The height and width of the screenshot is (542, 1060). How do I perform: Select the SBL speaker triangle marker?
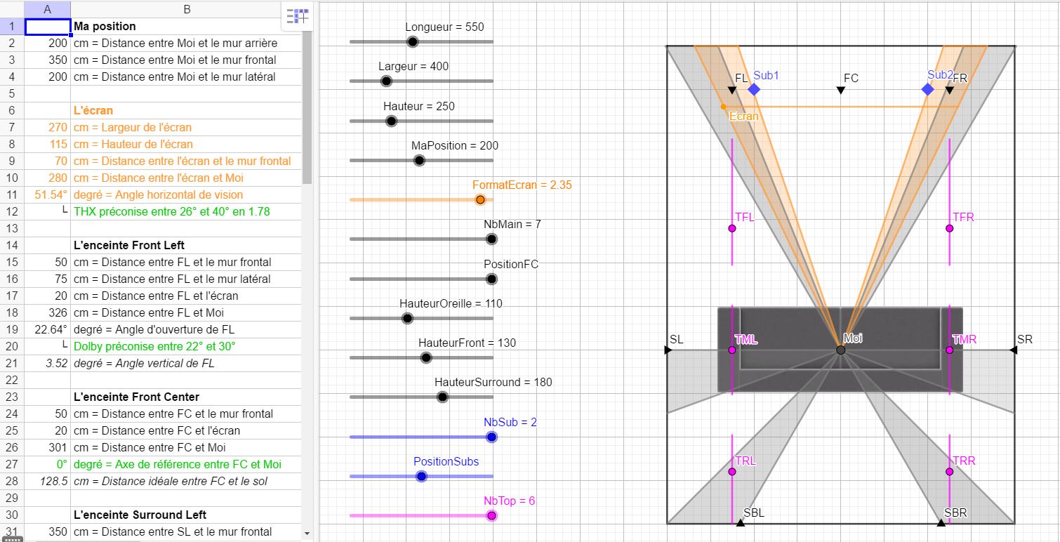click(740, 522)
